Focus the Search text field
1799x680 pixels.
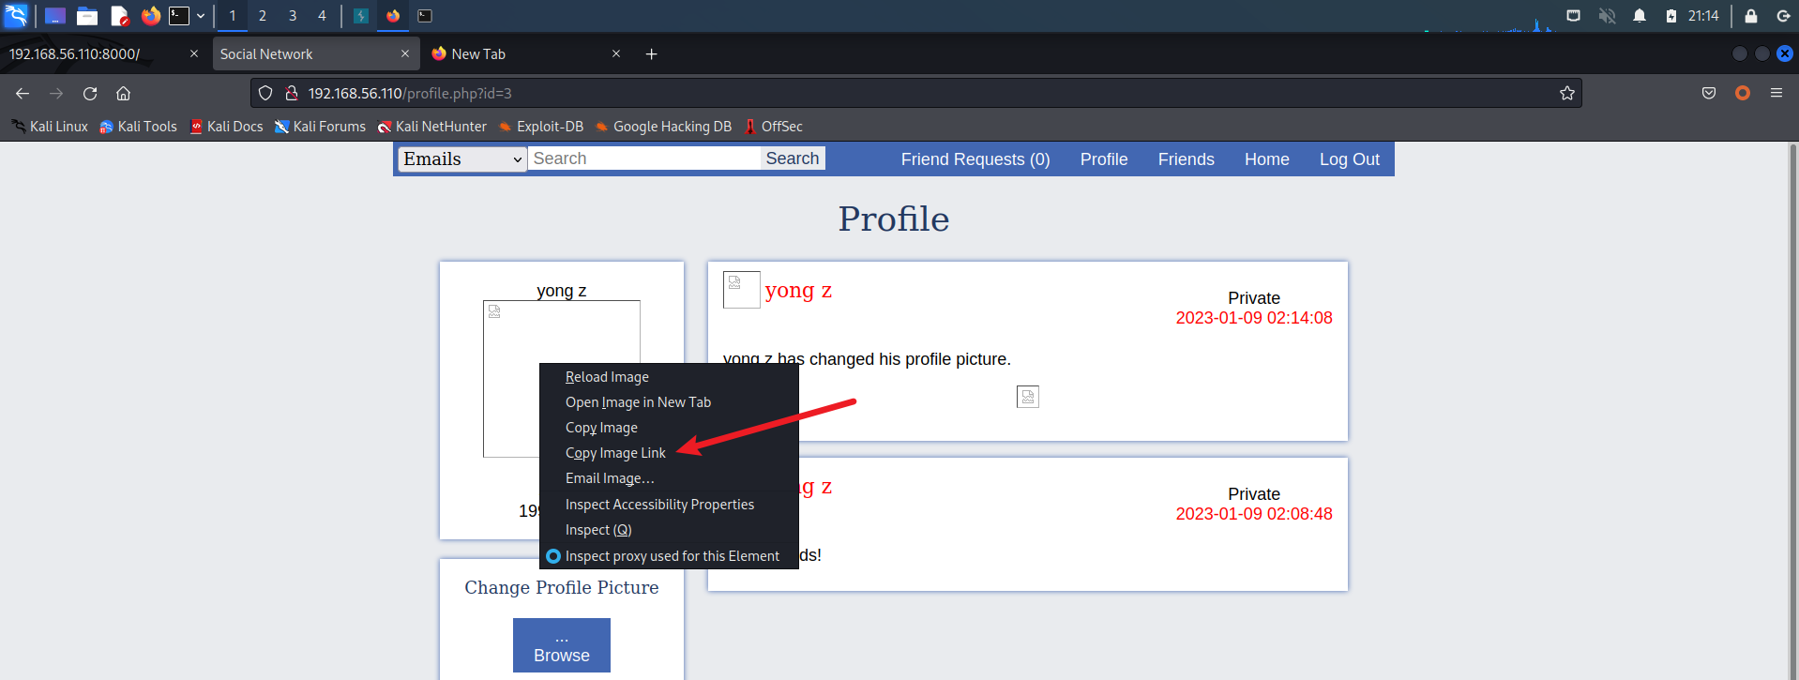(644, 159)
